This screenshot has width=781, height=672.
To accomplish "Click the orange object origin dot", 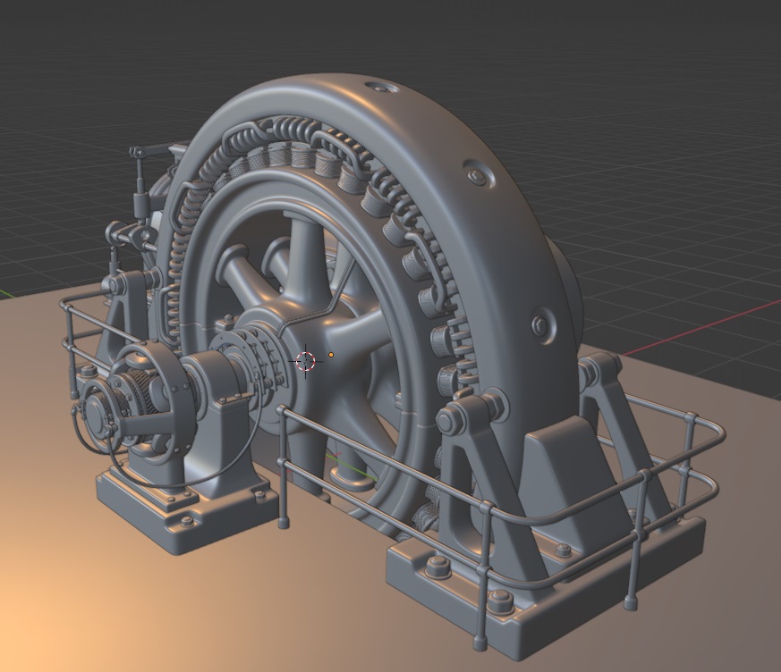I will click(x=331, y=355).
